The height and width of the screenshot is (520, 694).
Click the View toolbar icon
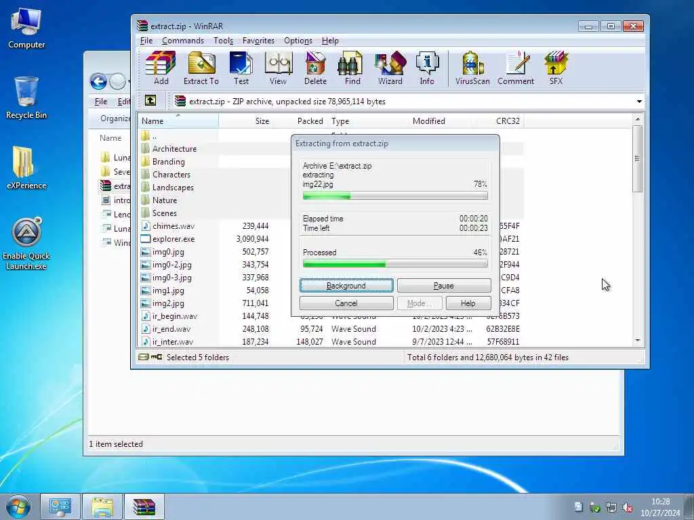pyautogui.click(x=278, y=68)
